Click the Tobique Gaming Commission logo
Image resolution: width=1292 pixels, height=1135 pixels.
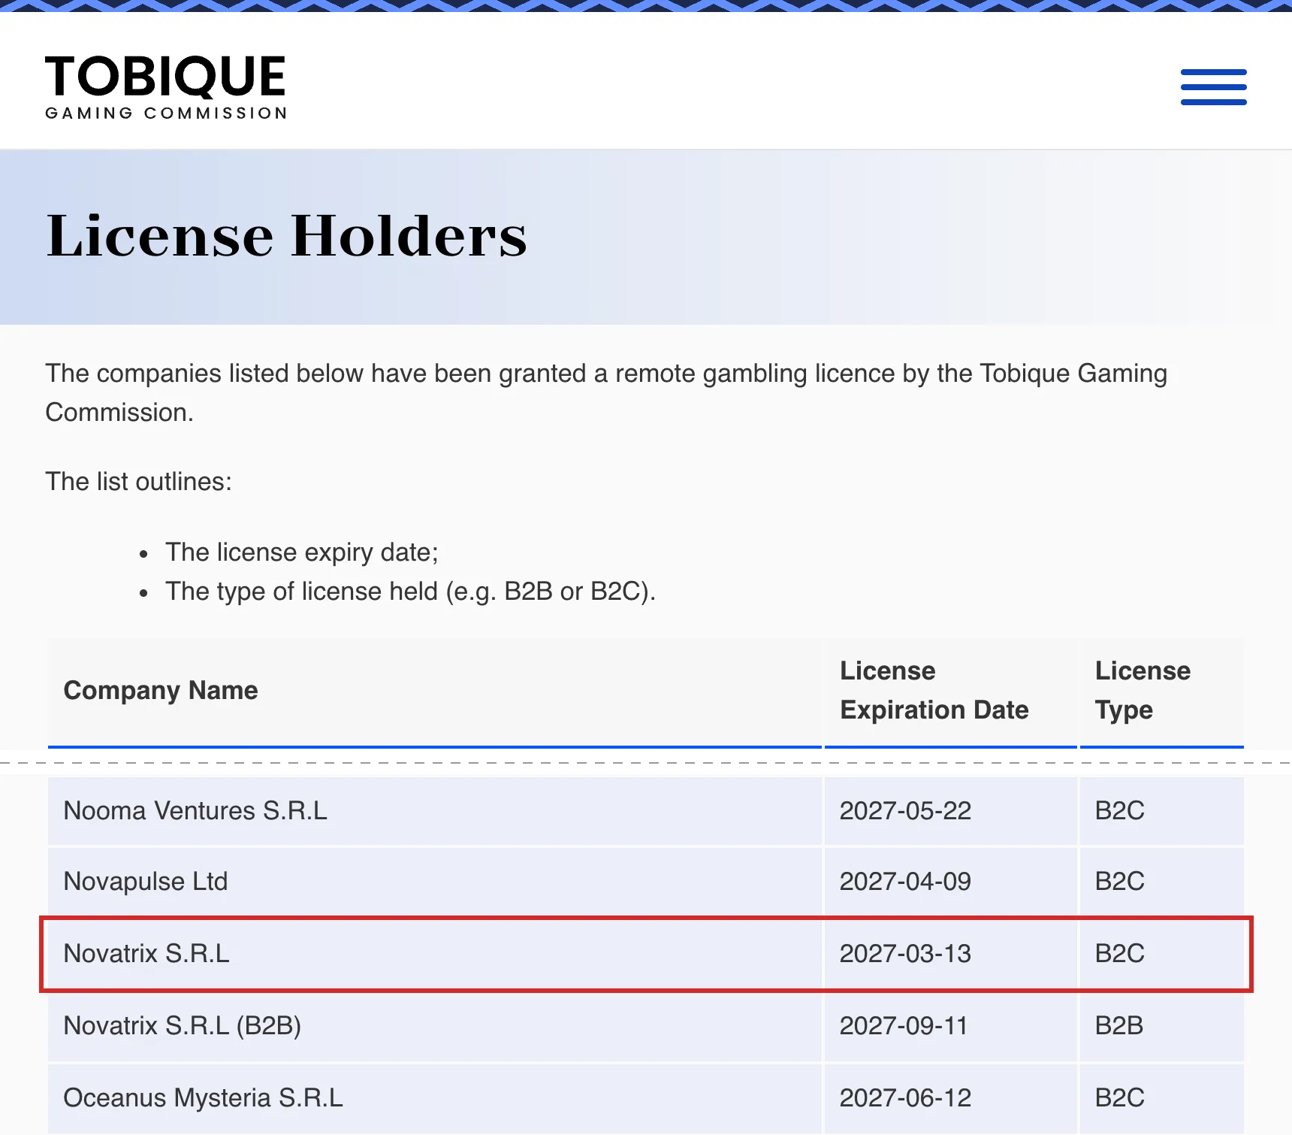point(166,87)
